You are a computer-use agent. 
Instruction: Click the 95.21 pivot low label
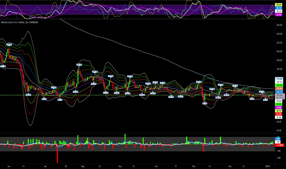tap(265, 100)
